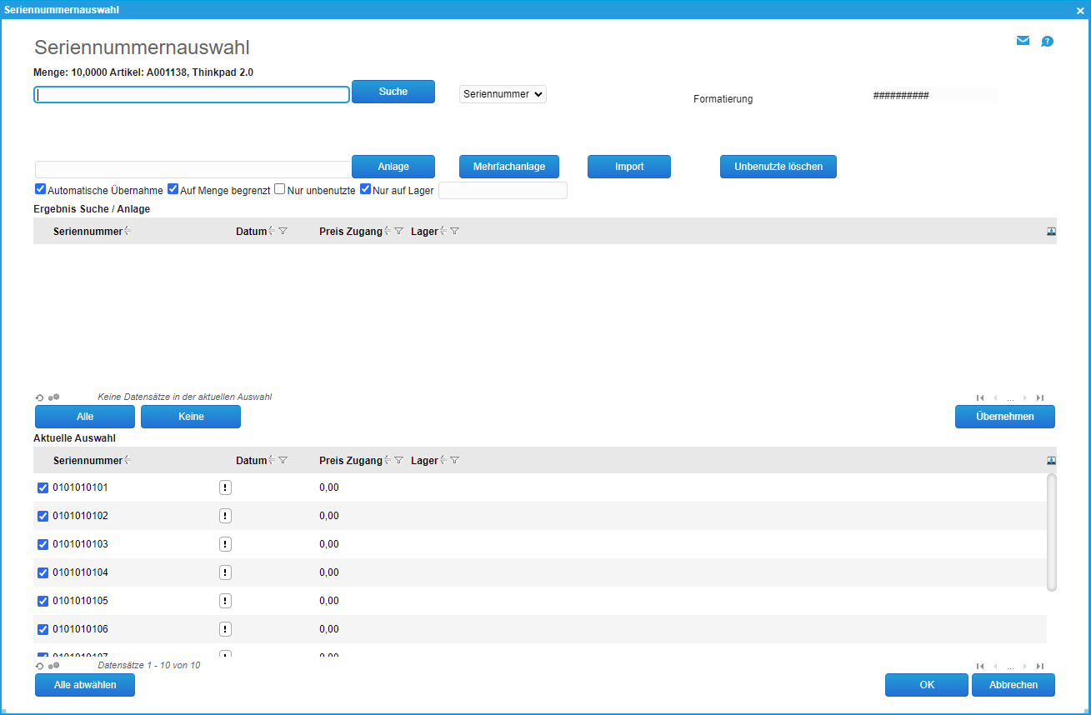This screenshot has width=1091, height=715.
Task: Enable the Nur unbenutzte checkbox
Action: click(279, 189)
